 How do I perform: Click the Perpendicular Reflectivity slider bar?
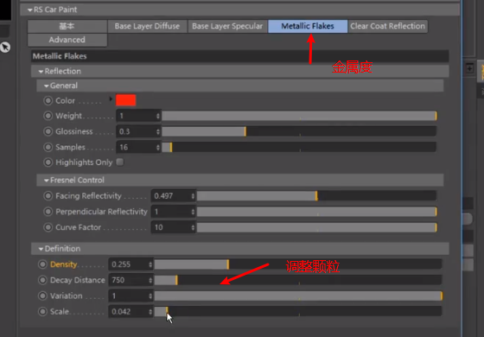tap(316, 212)
